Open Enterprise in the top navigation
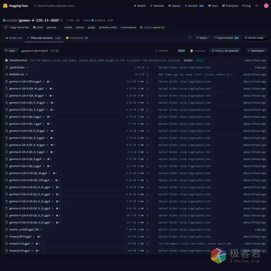Screen dimensions: 271x271 coord(230,6)
